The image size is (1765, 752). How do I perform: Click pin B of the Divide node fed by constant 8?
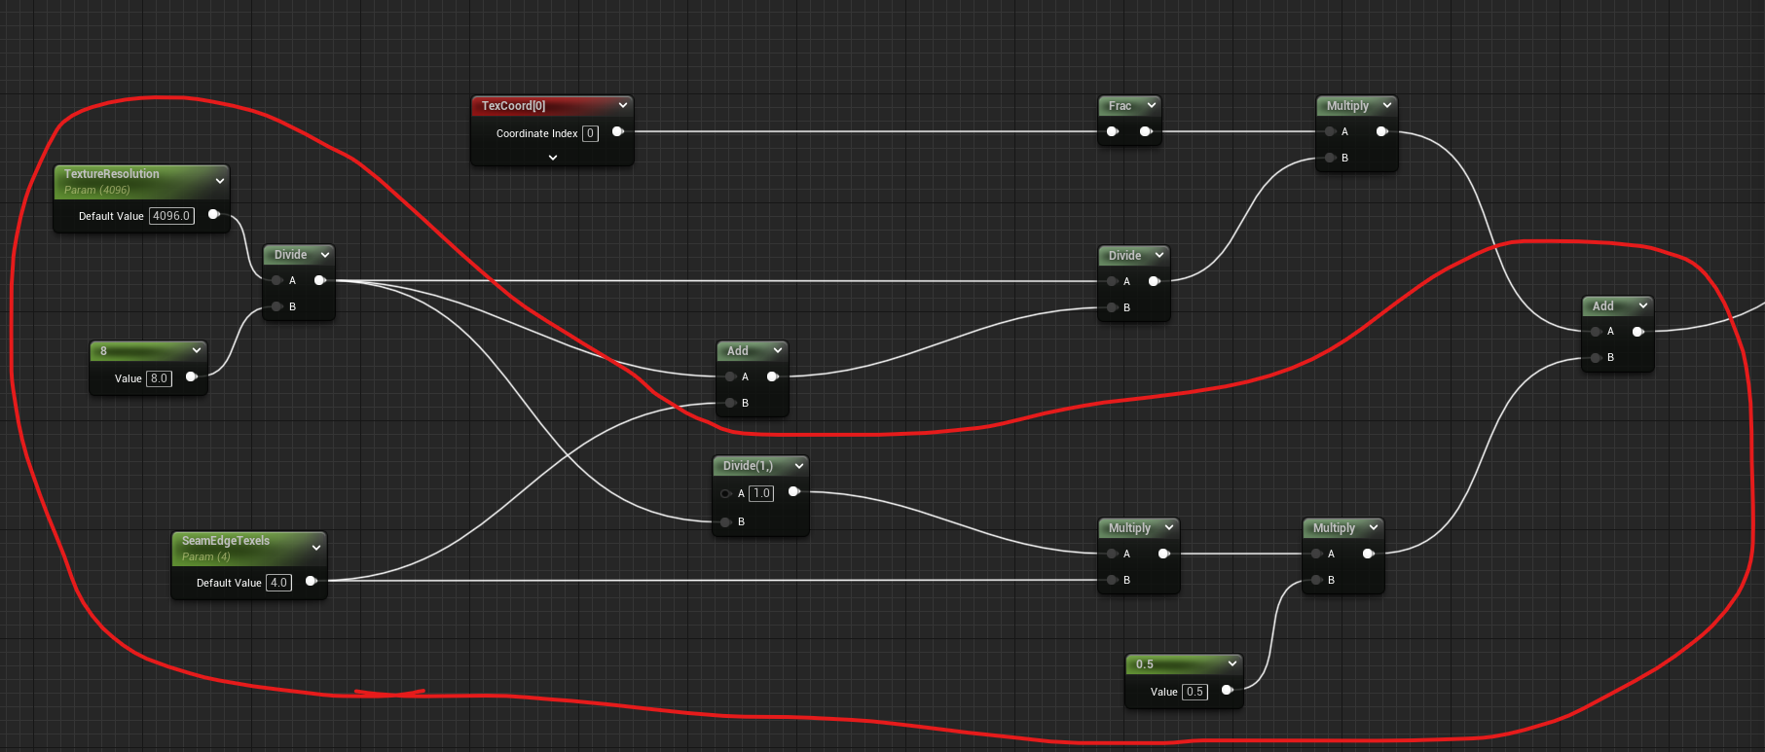[x=277, y=306]
